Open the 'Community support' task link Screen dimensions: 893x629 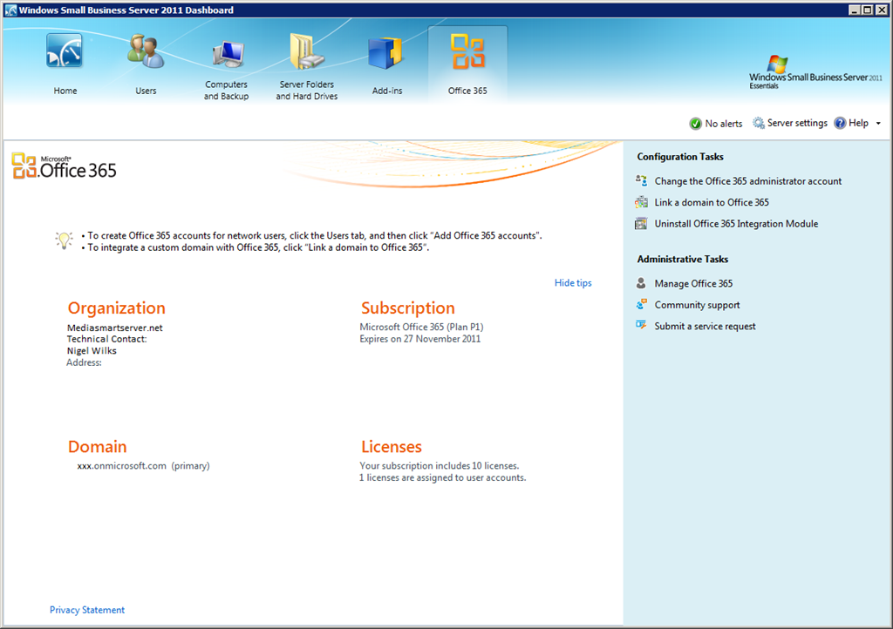697,305
